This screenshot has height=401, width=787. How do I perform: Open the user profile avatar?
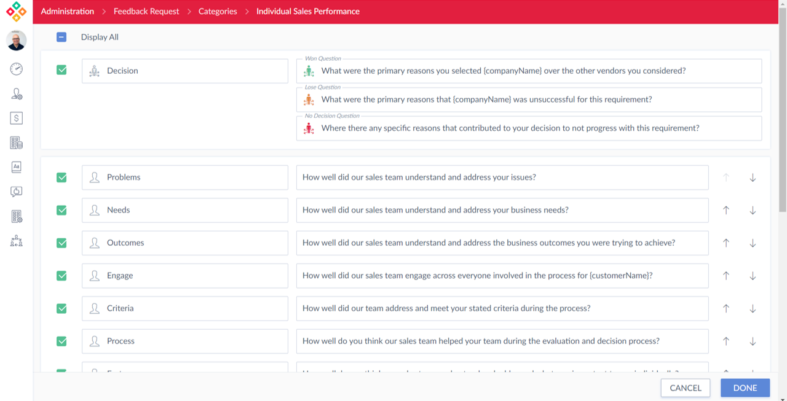tap(17, 41)
